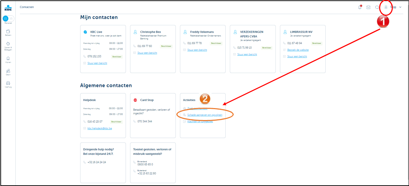Click the Algemene contacten heading
Viewport: 409px width, 186px height.
coord(106,85)
